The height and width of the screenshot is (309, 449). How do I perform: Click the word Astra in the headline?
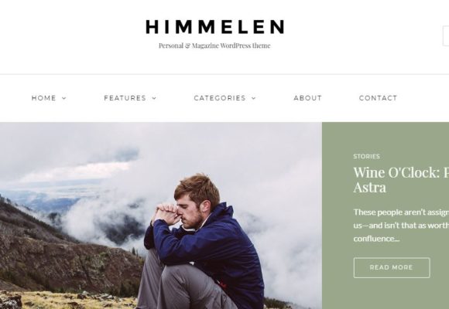tap(370, 188)
